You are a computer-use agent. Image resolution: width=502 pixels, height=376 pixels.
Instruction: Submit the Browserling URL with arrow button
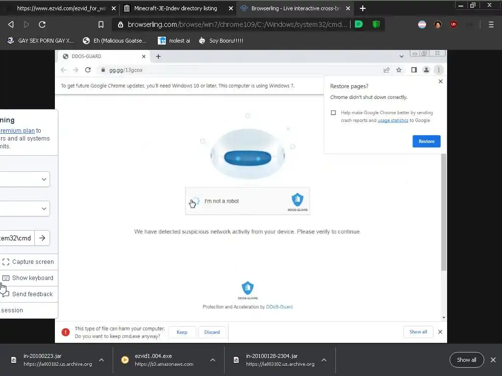pos(42,238)
